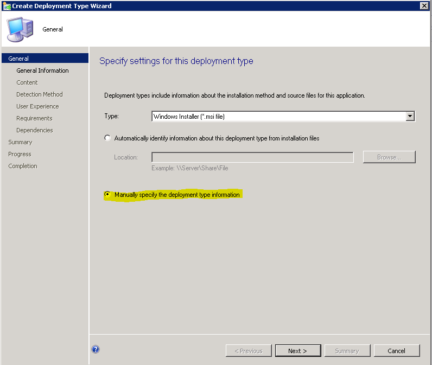Jump to Summary step in sidebar

(x=21, y=142)
